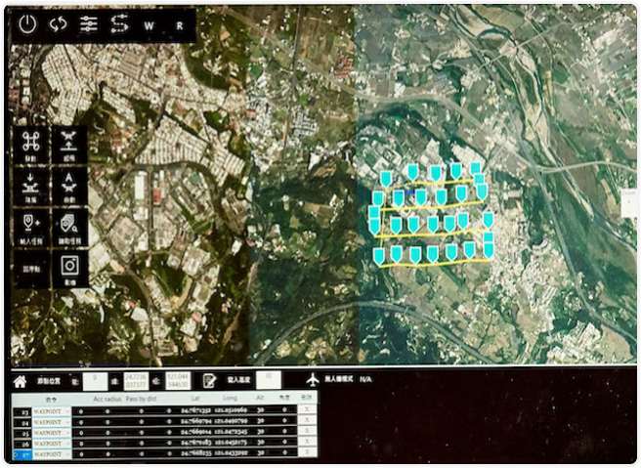
Task: Click the home icon in bottom bar
Action: (20, 380)
